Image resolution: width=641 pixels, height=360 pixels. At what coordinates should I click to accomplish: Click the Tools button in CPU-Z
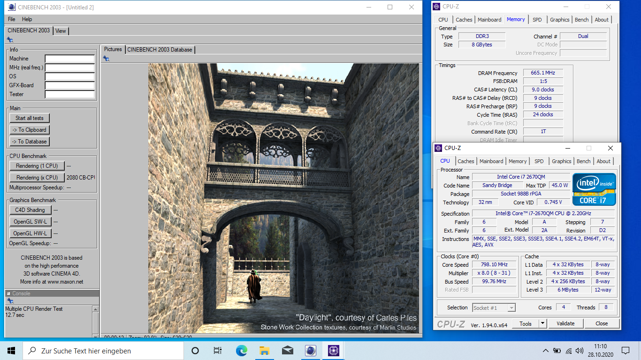click(x=526, y=323)
